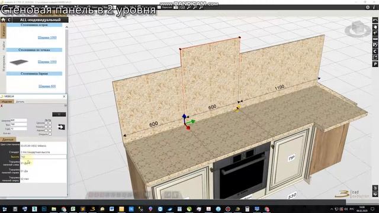
Task: Click Столешница по точкам header
Action: 34,50
